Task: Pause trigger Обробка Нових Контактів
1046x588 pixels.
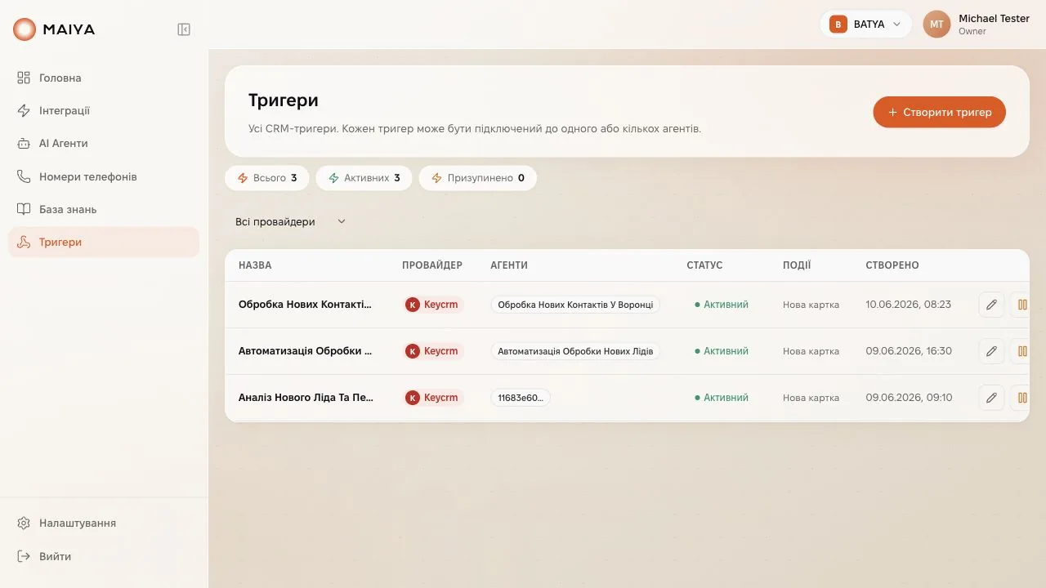Action: (x=1021, y=305)
